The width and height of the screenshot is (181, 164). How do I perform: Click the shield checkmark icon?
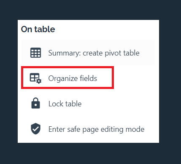(x=35, y=129)
